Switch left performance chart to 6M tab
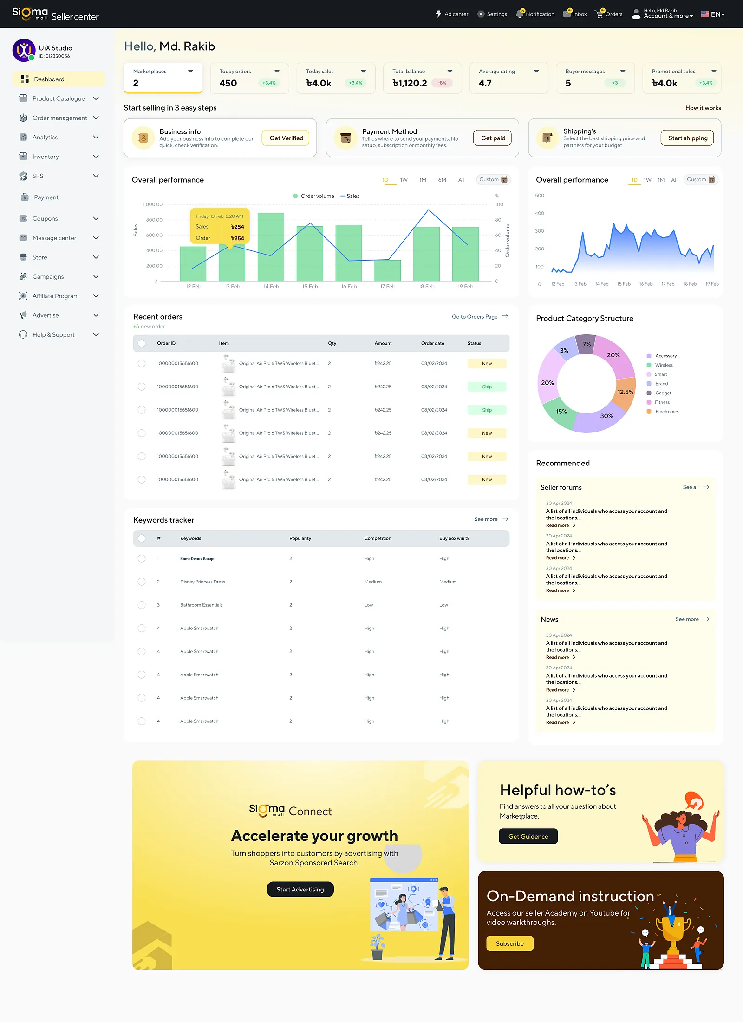The height and width of the screenshot is (1022, 743). 442,180
